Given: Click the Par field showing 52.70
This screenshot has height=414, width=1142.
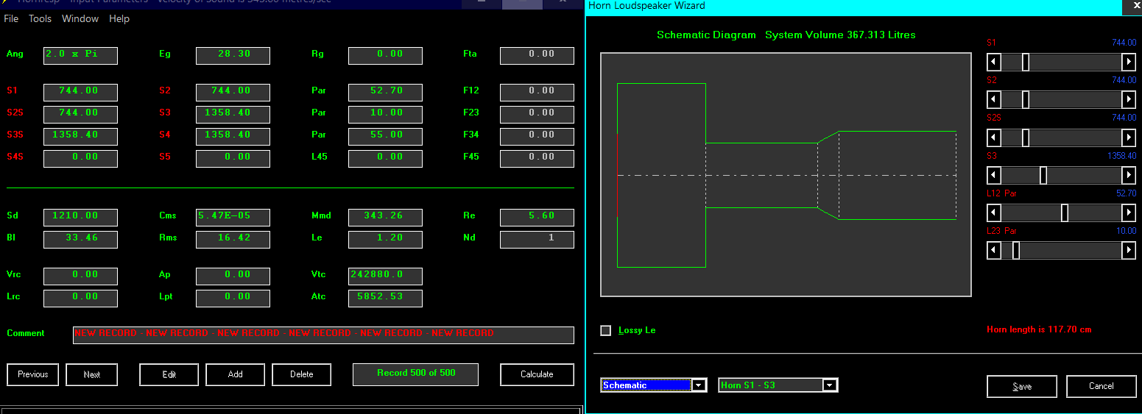Looking at the screenshot, I should (385, 92).
